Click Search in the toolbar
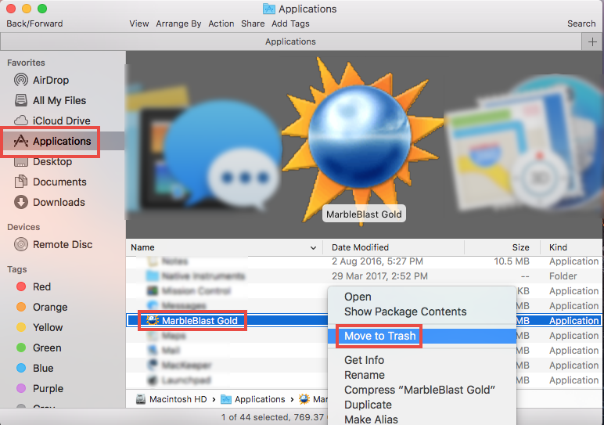Image resolution: width=604 pixels, height=425 pixels. point(581,23)
